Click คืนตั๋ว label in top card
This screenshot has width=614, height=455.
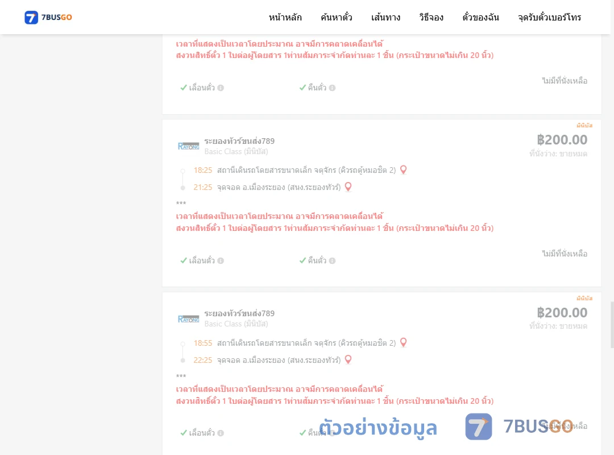tap(317, 88)
